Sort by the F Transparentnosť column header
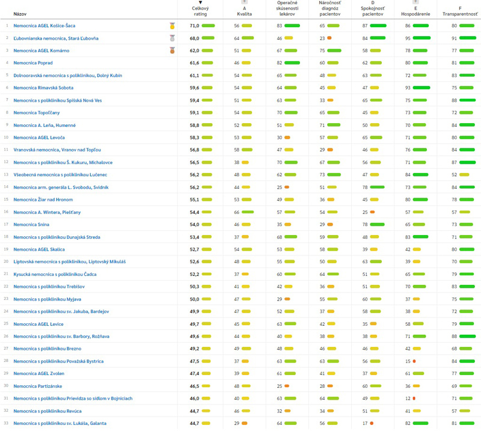 460,11
